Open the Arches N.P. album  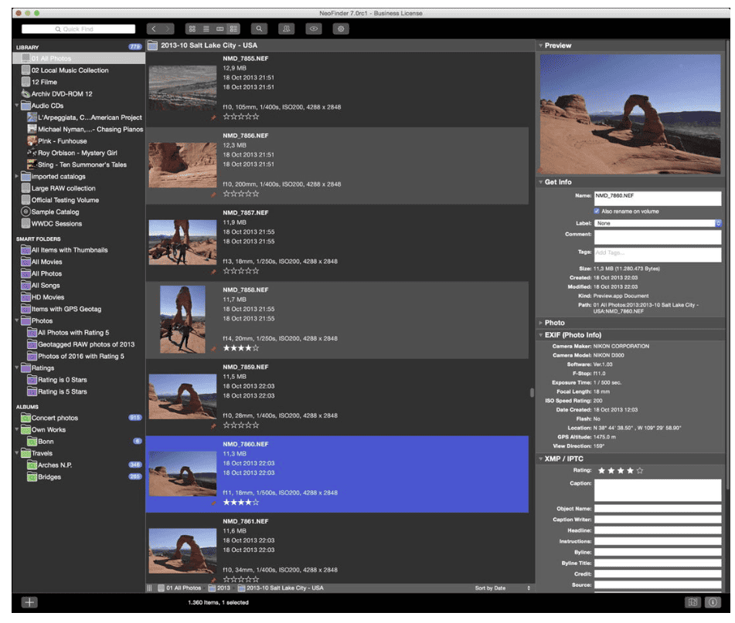click(x=55, y=465)
